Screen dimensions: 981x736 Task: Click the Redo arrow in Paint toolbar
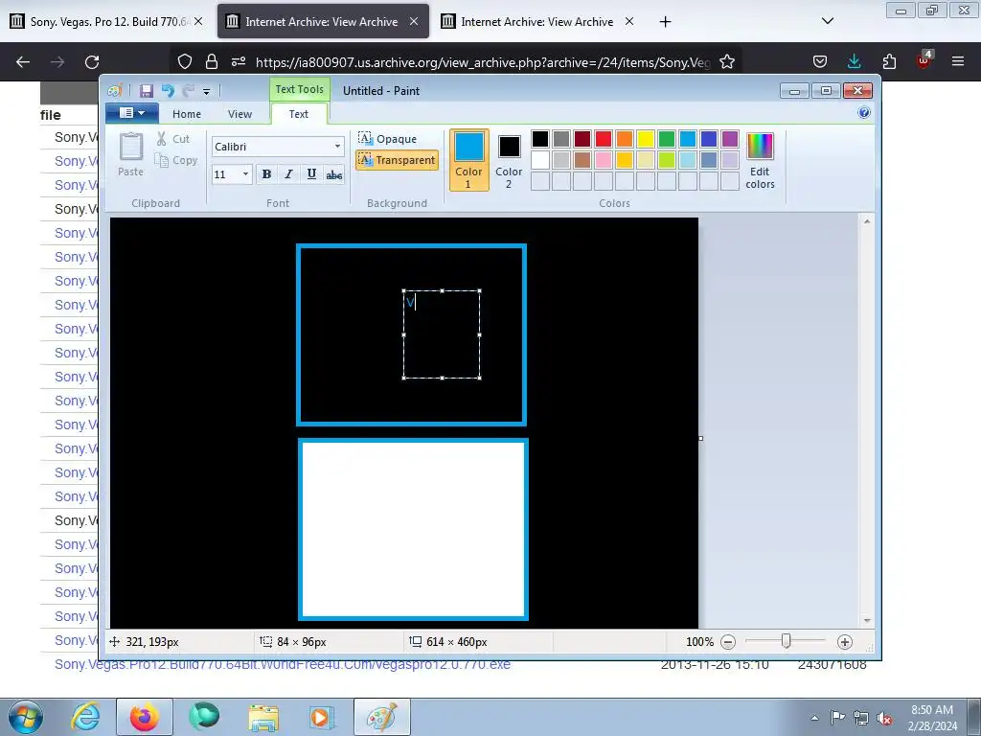(188, 91)
